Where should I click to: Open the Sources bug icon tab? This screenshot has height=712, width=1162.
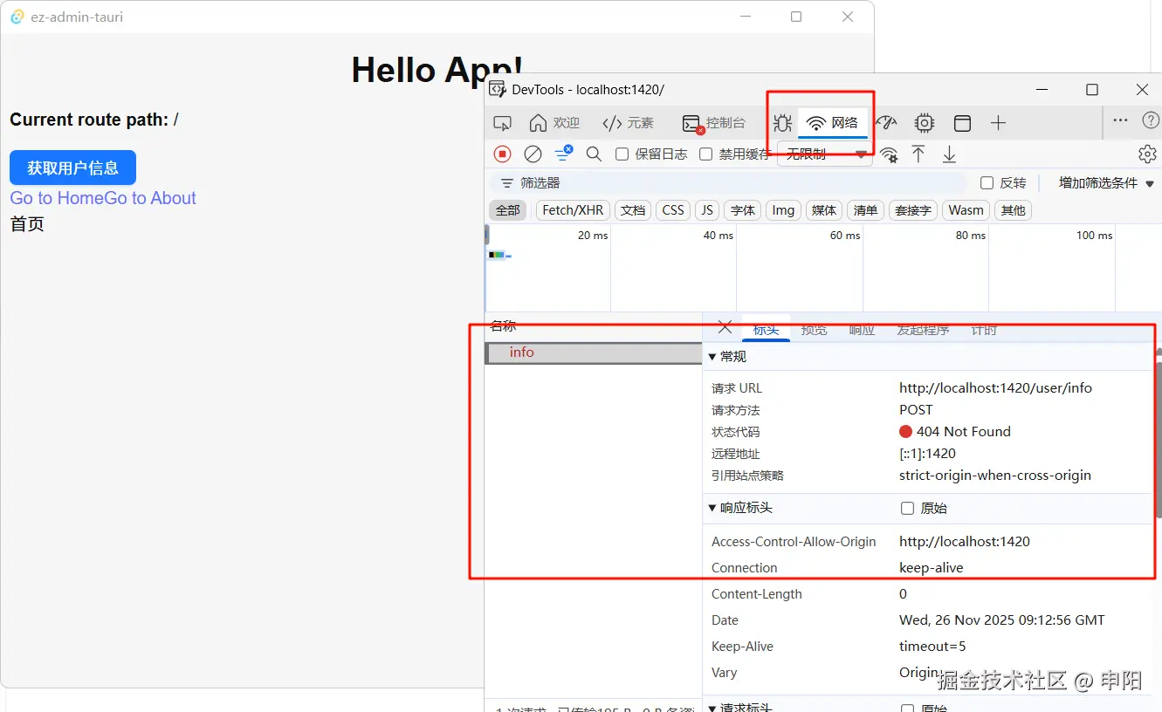coord(782,123)
